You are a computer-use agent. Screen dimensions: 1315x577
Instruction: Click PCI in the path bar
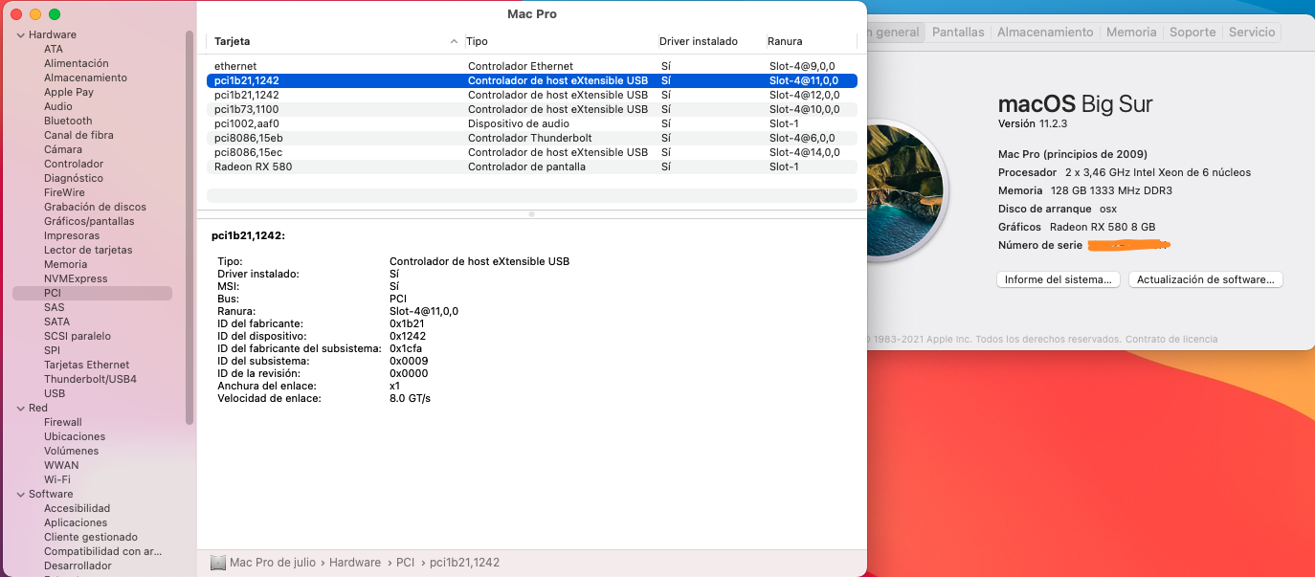click(406, 563)
